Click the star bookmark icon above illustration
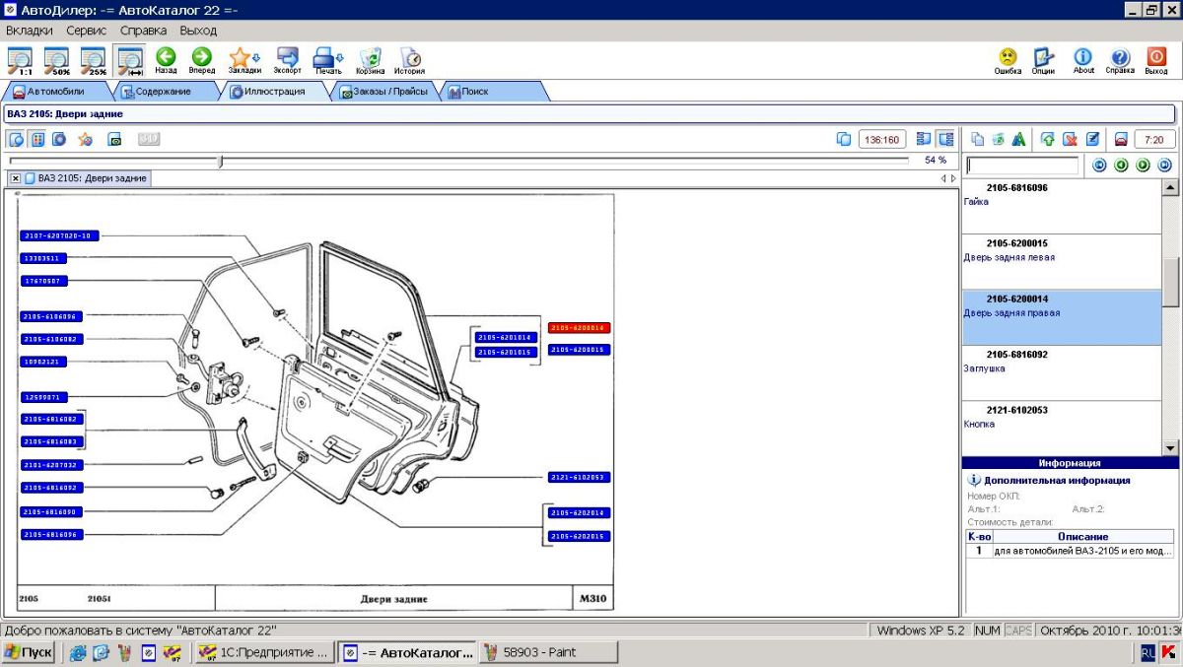 (x=86, y=139)
